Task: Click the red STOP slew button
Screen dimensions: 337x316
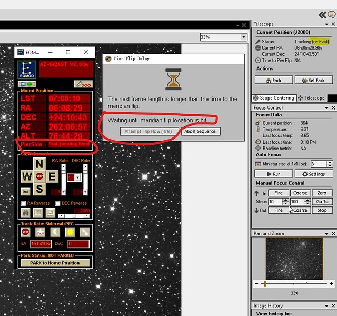Action: 39,176
